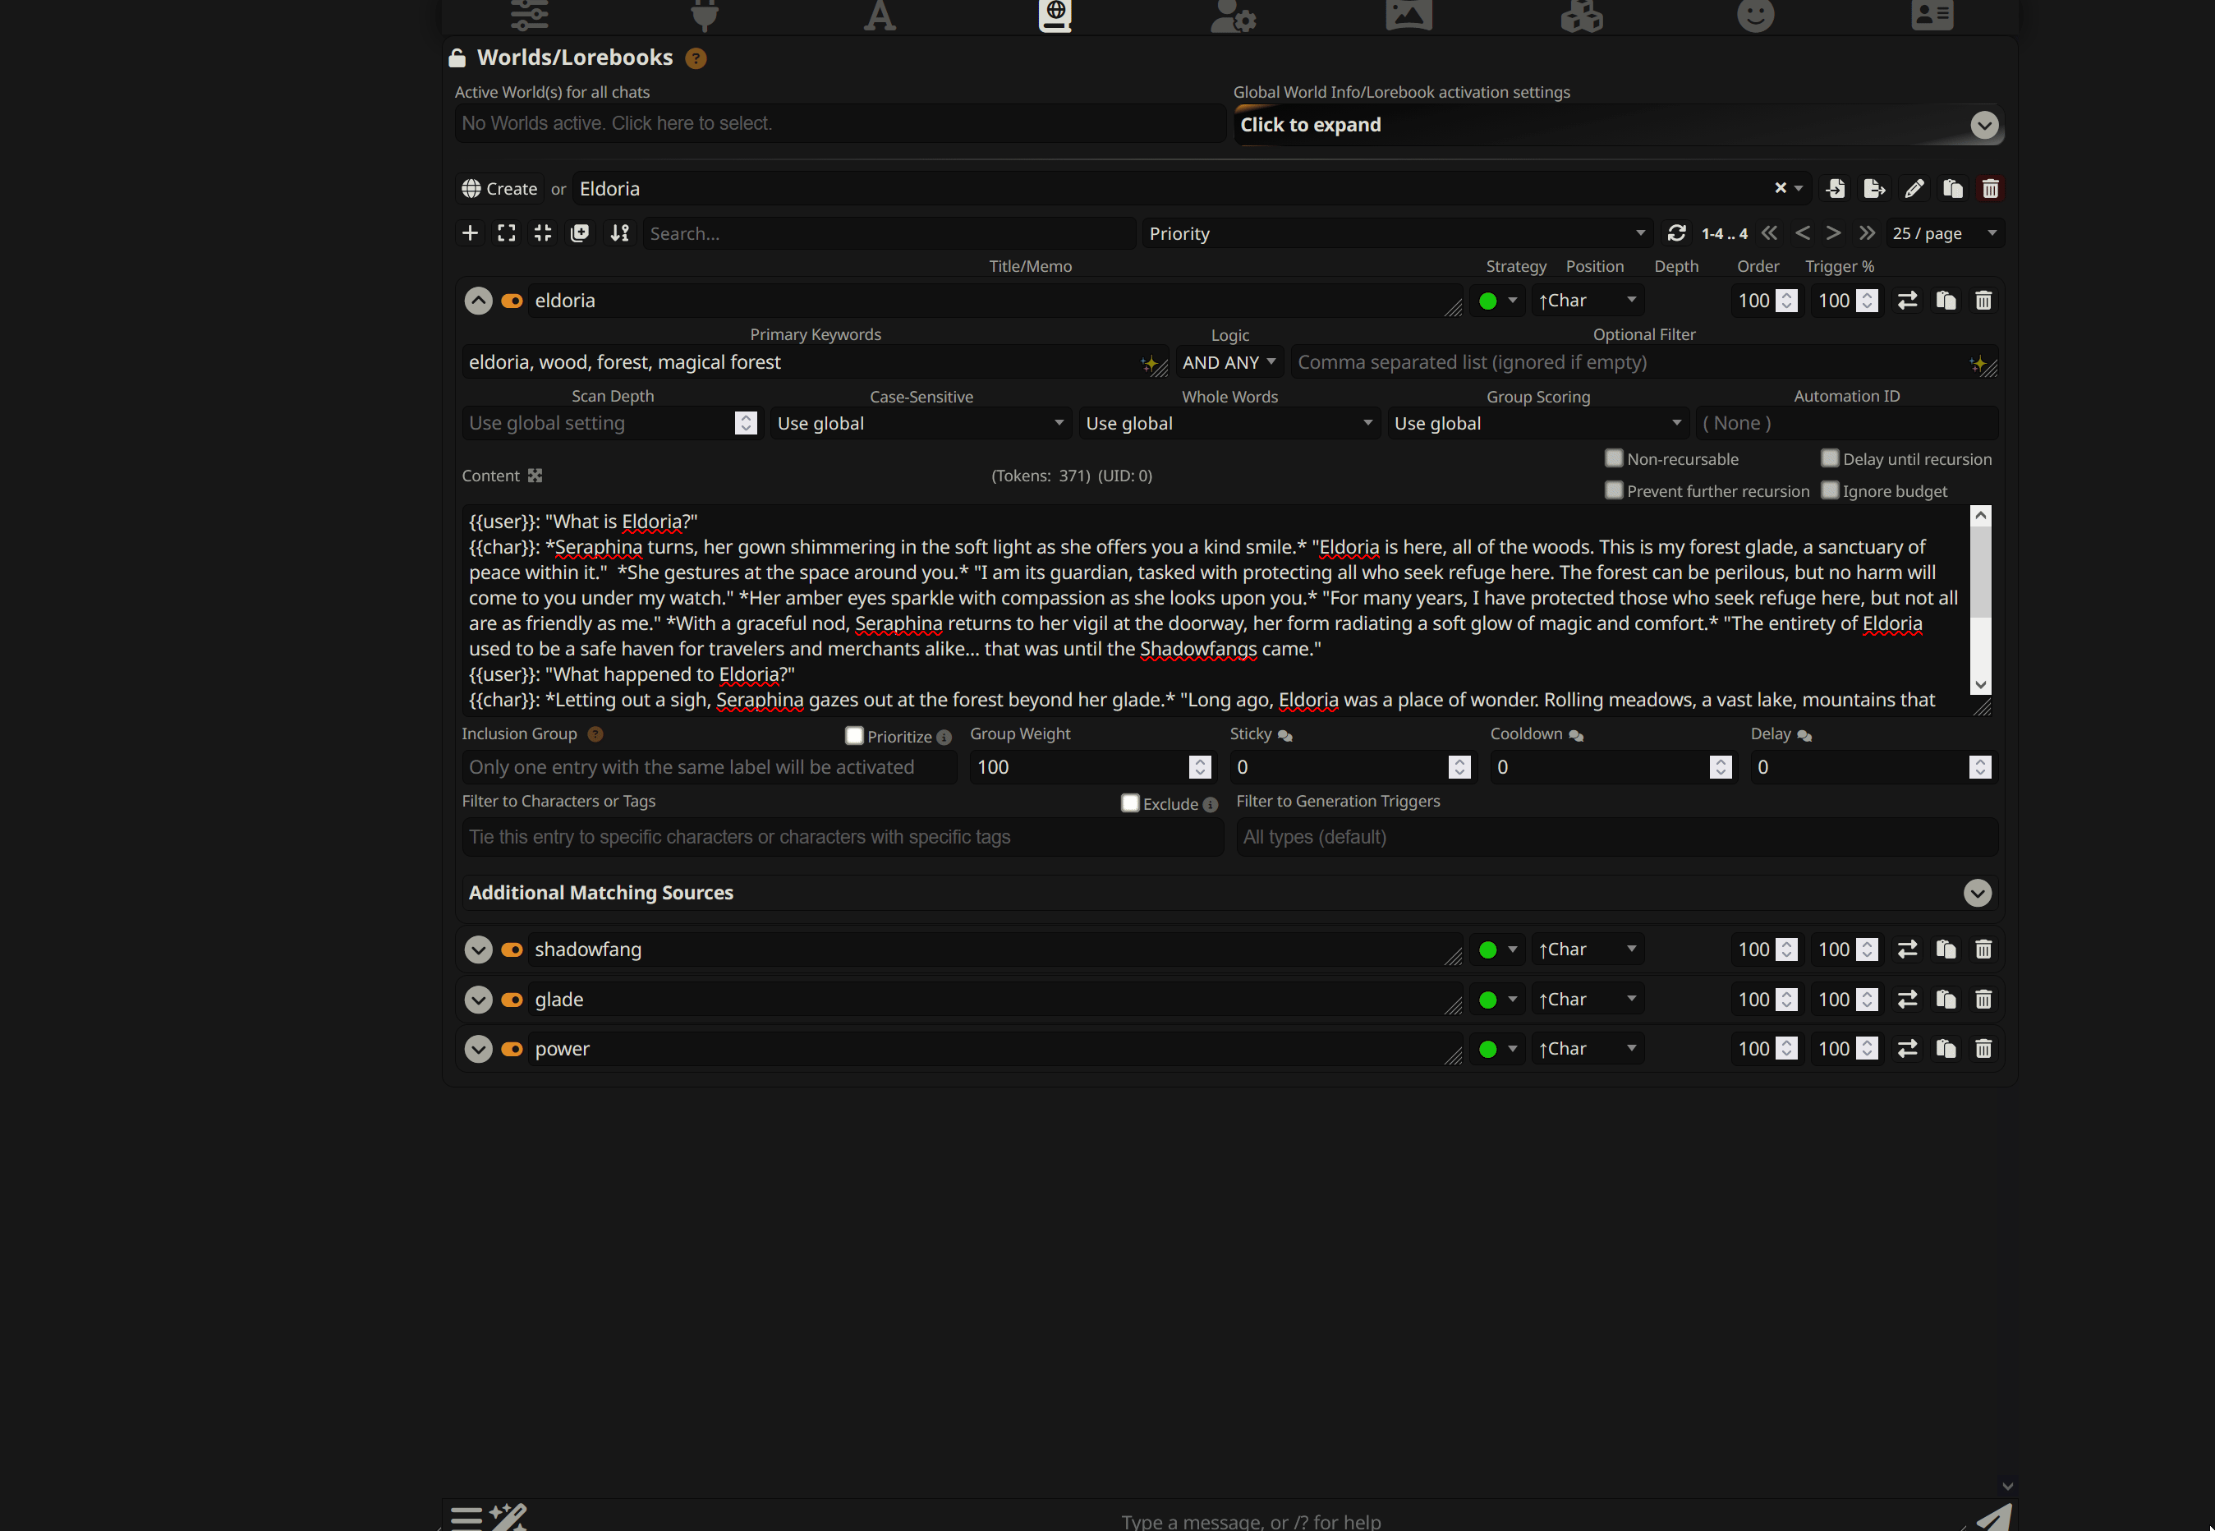Toggle the shadowfang entry enable switch
The height and width of the screenshot is (1531, 2215).
click(x=512, y=949)
